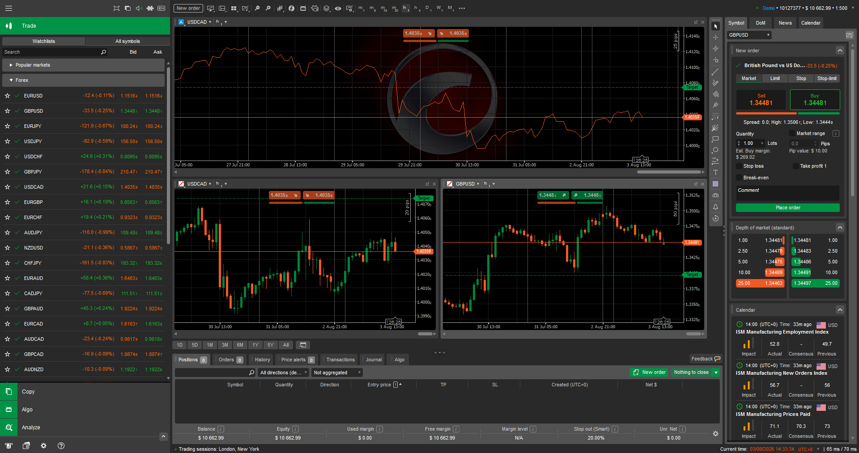Image resolution: width=859 pixels, height=453 pixels.
Task: Click the watchlist vertical scrollbar
Action: pyautogui.click(x=168, y=157)
